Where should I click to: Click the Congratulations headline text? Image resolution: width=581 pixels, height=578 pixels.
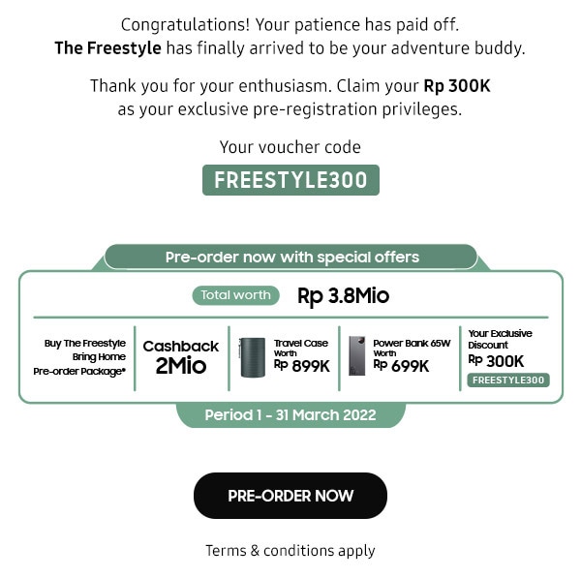coord(290,25)
